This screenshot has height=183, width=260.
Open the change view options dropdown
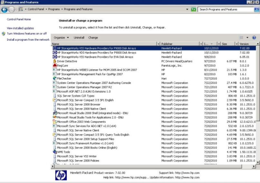pos(247,38)
